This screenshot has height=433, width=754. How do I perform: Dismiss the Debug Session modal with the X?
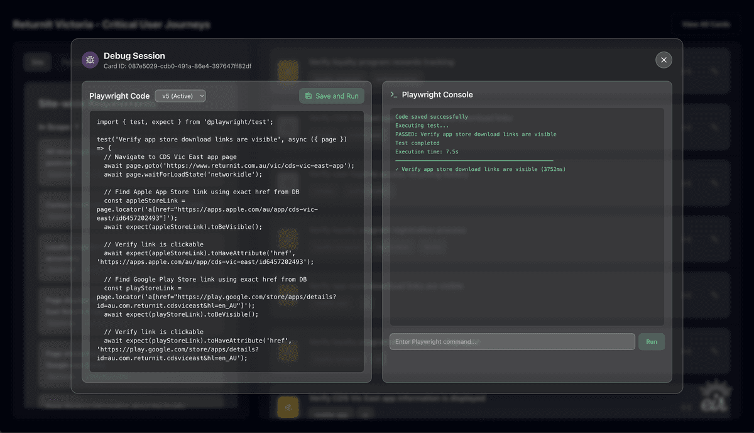coord(664,60)
